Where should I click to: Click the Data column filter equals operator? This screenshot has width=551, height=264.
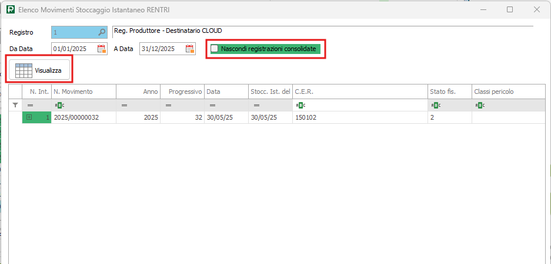coord(212,105)
